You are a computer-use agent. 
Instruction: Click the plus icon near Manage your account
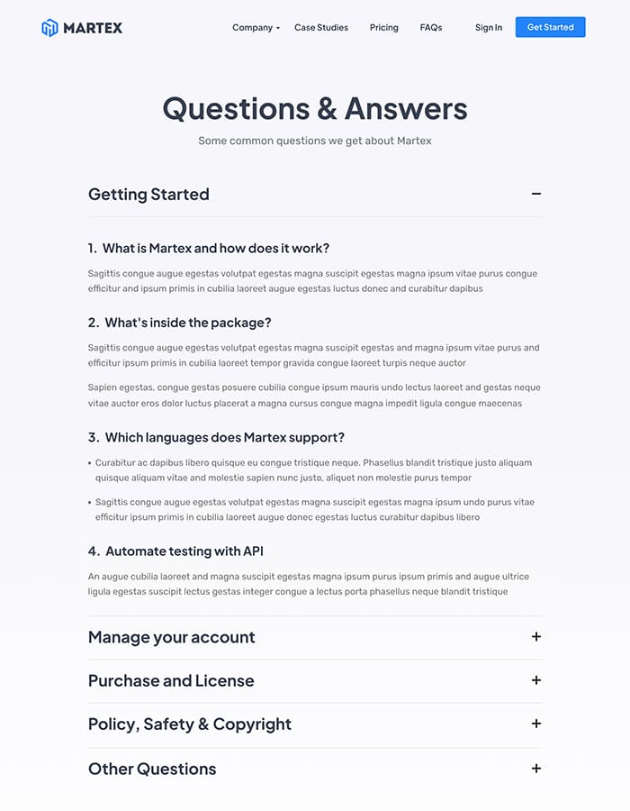535,637
